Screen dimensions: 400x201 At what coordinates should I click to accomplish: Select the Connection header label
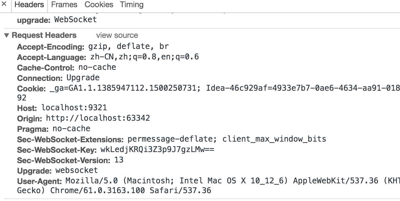40,78
